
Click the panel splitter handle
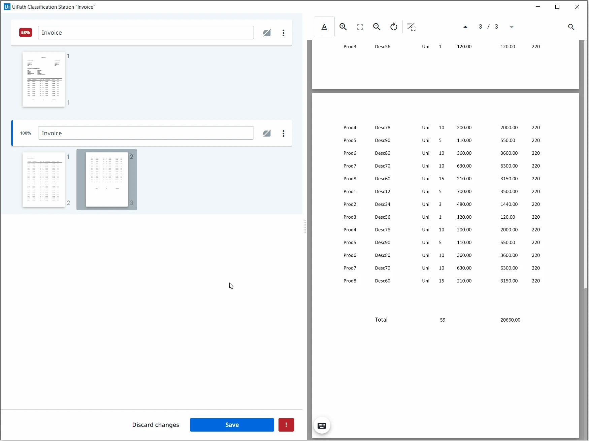305,227
